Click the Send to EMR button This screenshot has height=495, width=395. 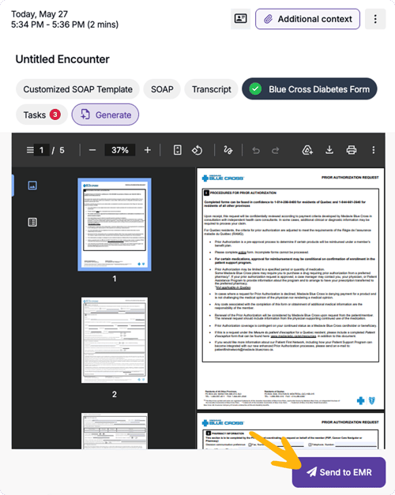[x=339, y=472]
